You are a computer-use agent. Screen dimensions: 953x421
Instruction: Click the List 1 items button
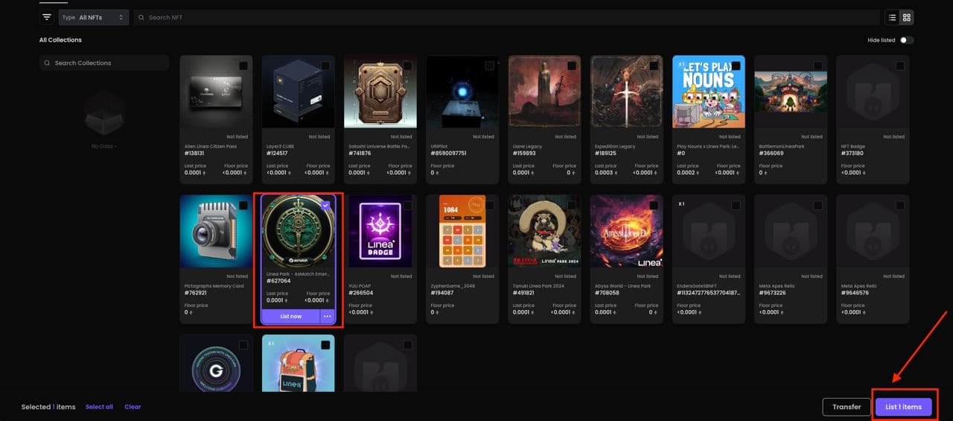point(903,407)
